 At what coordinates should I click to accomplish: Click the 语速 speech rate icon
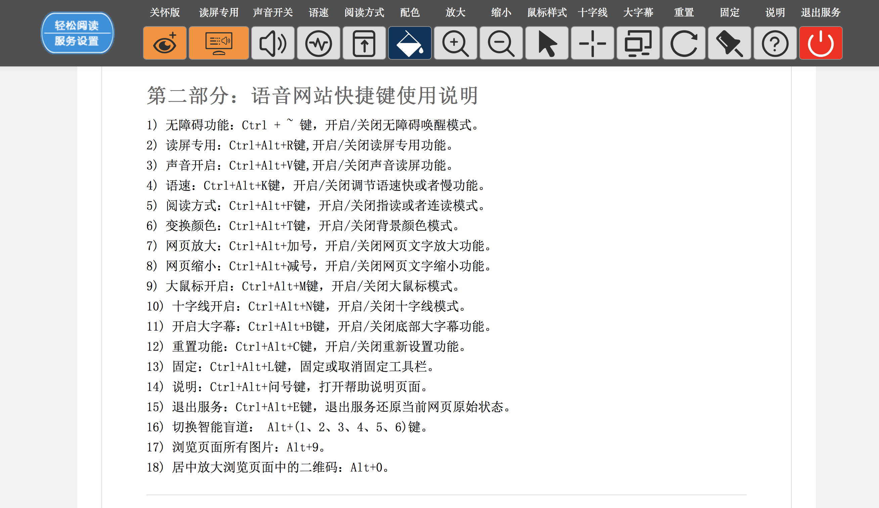tap(319, 43)
